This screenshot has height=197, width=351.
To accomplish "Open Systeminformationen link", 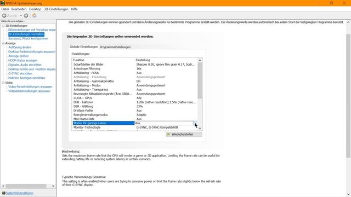I will [20, 193].
